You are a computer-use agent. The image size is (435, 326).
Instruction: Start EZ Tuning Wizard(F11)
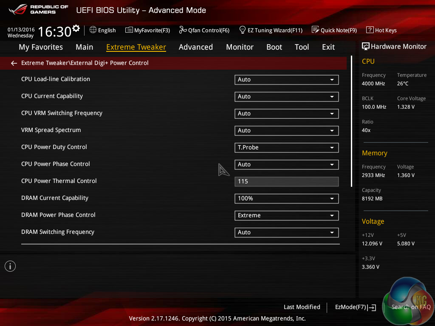[271, 30]
